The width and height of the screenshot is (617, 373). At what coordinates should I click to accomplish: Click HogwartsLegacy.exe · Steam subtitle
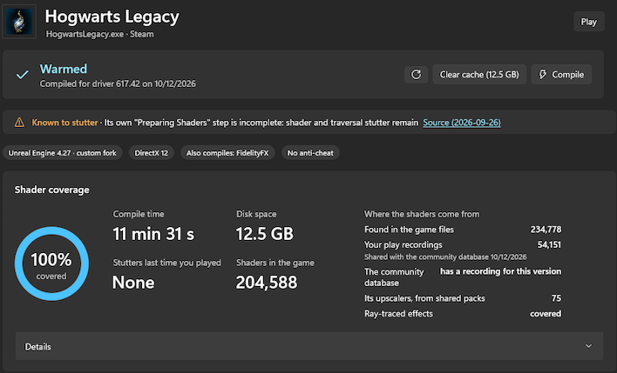click(100, 34)
